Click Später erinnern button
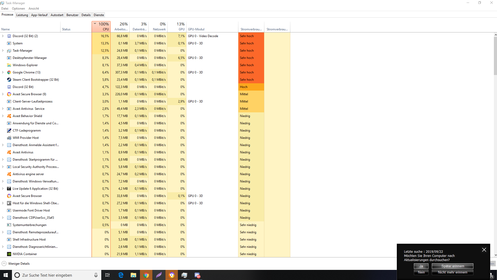 tap(453, 266)
